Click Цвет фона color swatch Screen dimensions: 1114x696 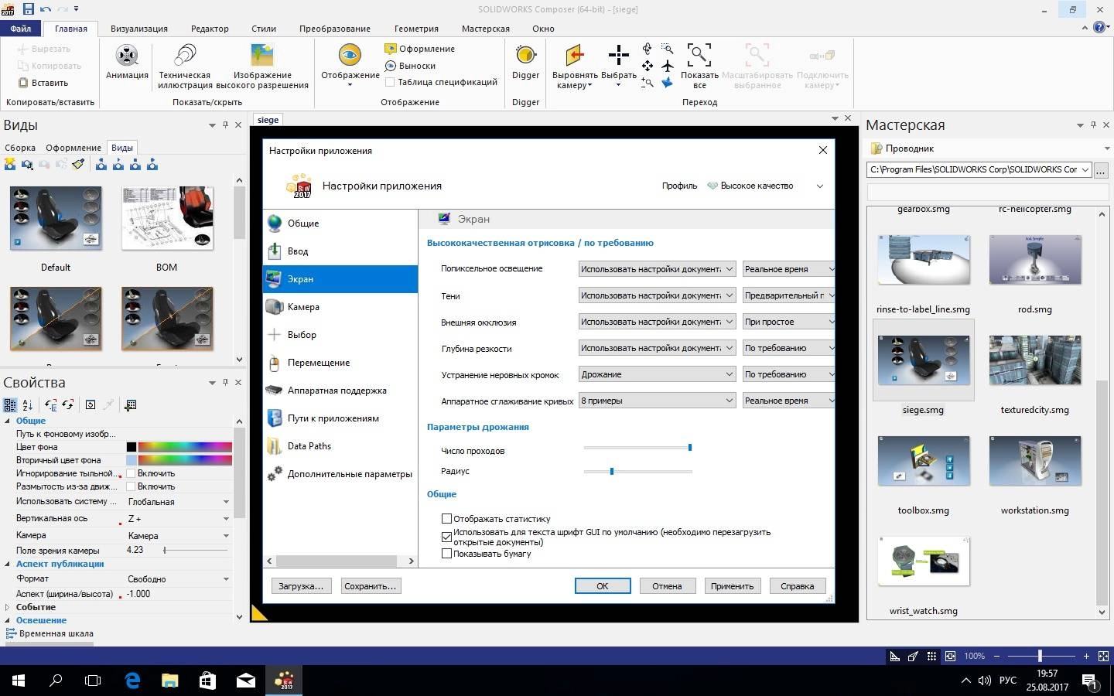click(x=132, y=447)
